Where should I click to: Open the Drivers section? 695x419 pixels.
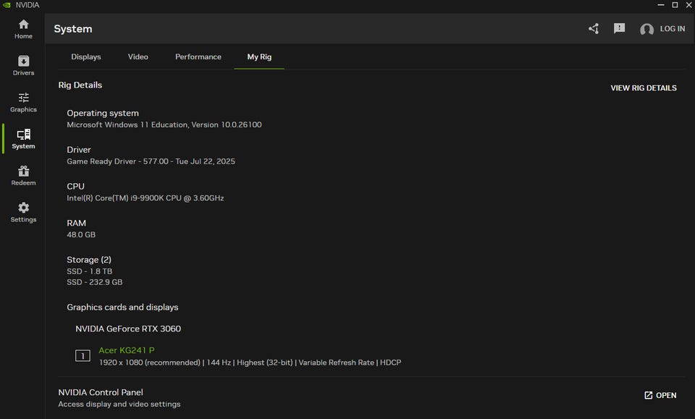pyautogui.click(x=23, y=66)
